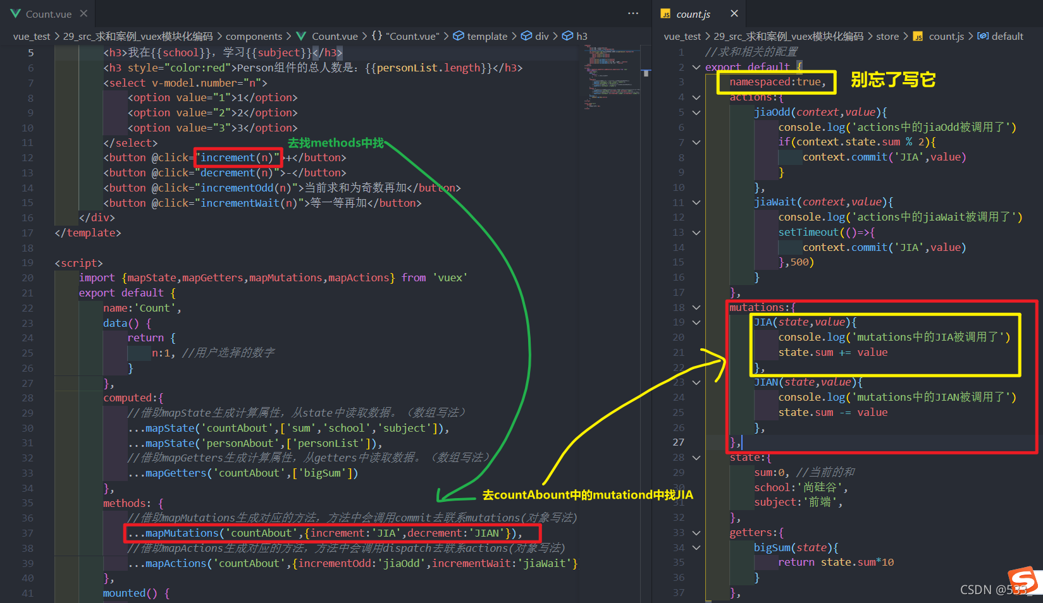Click the template cube icon in breadcrumb
Screen dimensions: 1043x603
coord(459,36)
